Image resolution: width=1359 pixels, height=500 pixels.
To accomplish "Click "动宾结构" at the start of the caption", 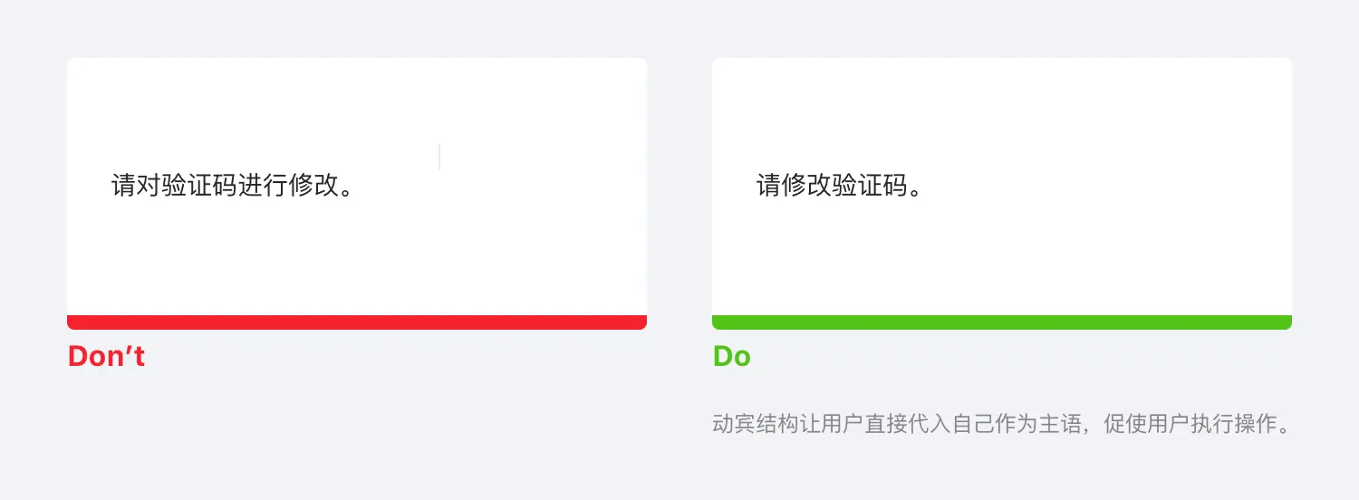I will pyautogui.click(x=756, y=425).
